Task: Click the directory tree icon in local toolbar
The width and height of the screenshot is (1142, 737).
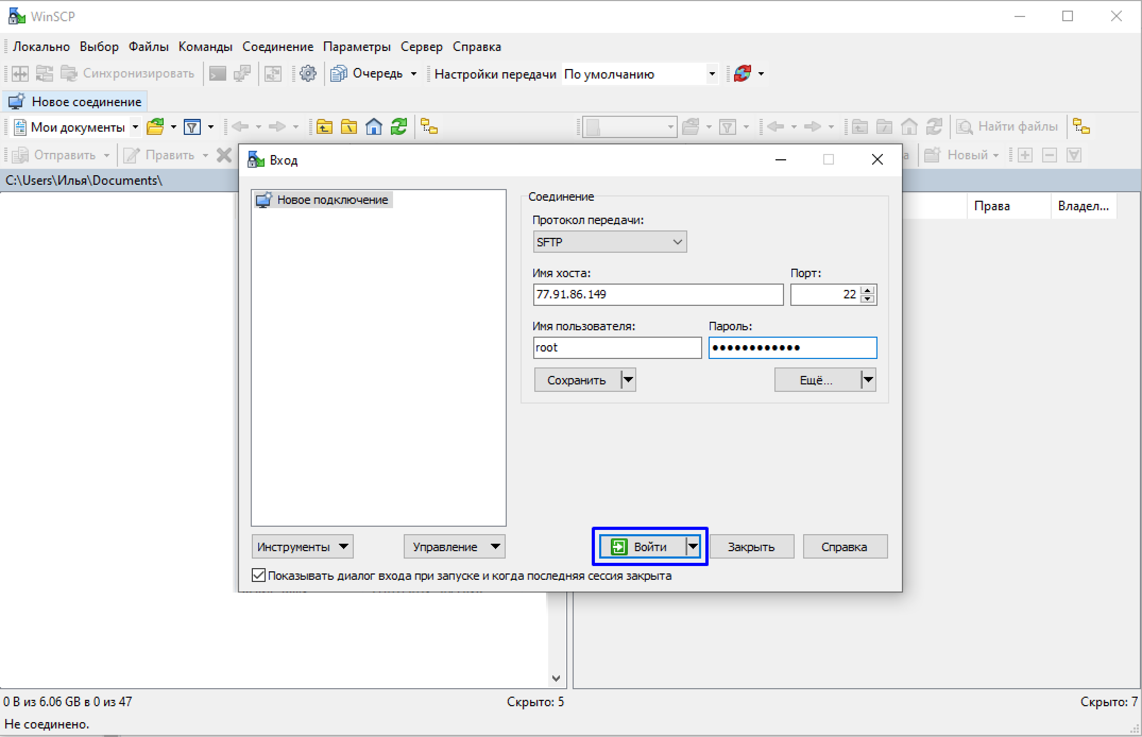Action: point(429,127)
